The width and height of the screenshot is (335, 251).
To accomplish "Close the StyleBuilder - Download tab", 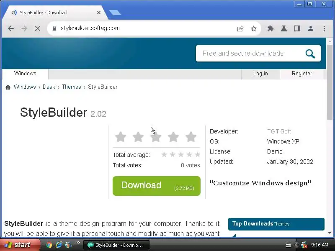I will pos(99,13).
